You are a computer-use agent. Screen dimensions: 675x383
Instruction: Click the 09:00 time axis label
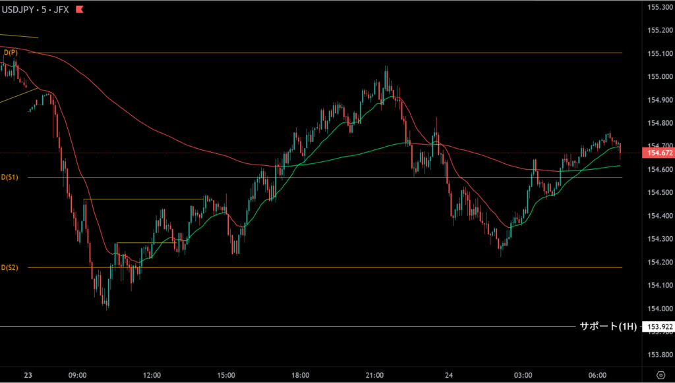point(78,375)
